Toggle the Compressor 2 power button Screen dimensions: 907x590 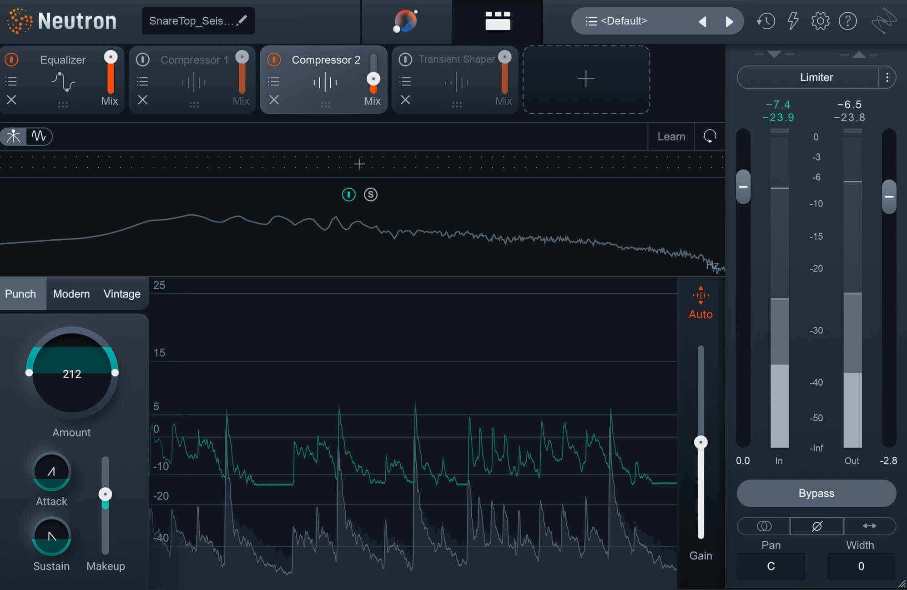point(274,60)
